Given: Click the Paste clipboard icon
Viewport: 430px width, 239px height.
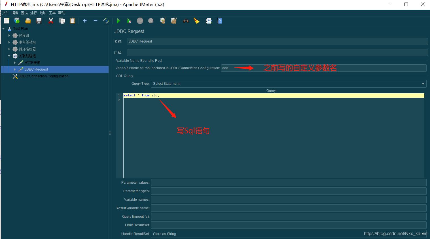Looking at the screenshot, I should (73, 21).
